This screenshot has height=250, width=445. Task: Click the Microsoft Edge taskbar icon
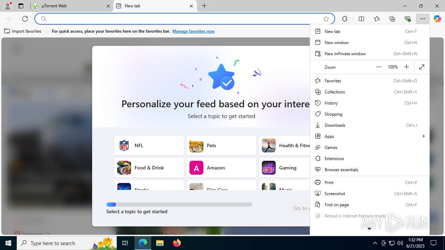(143, 243)
